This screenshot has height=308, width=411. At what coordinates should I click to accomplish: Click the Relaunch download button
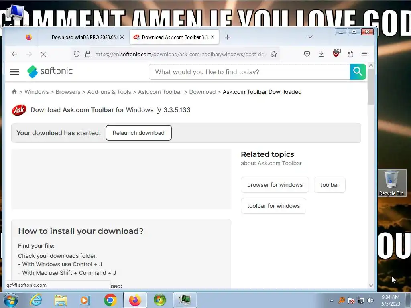click(138, 133)
